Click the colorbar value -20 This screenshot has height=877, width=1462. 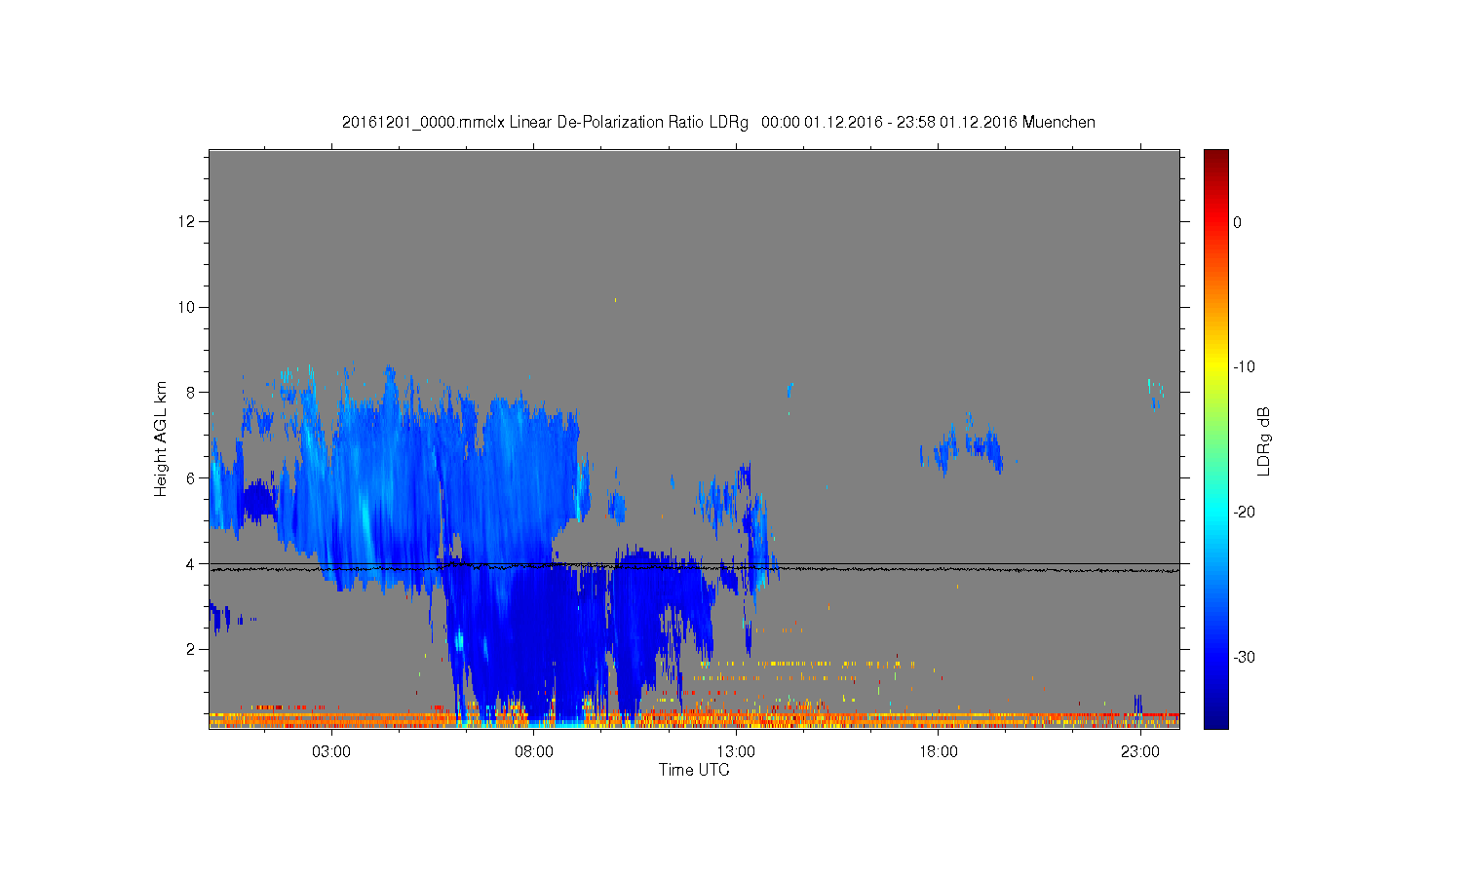pos(1244,513)
